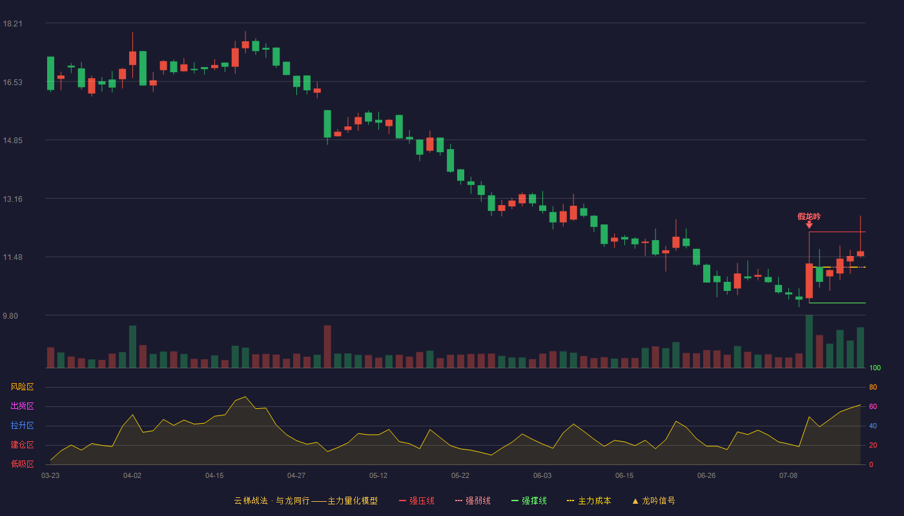This screenshot has width=904, height=516.
Task: Toggle the 强撑线 legend series
Action: [x=529, y=501]
